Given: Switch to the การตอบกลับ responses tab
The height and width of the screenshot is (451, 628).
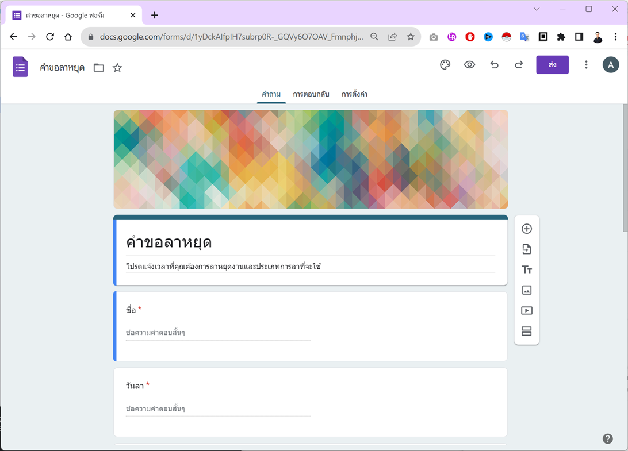Looking at the screenshot, I should [311, 94].
